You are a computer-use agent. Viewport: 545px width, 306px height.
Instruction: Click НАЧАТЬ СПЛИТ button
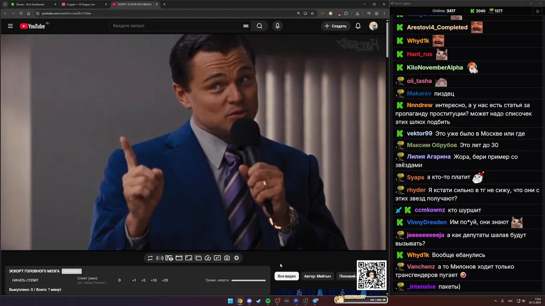click(25, 280)
